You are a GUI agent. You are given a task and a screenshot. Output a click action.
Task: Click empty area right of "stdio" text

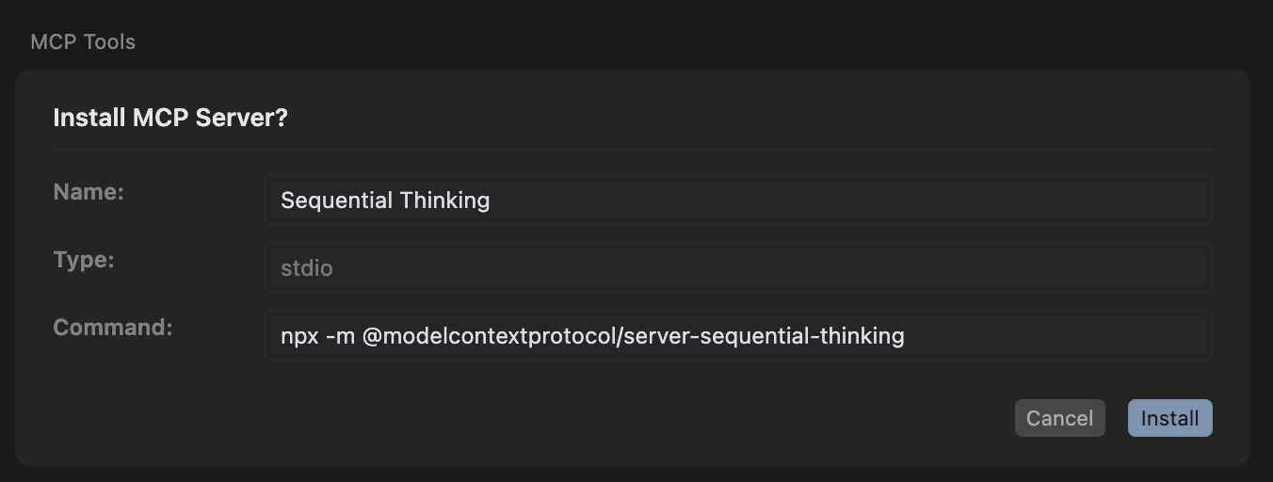(753, 267)
